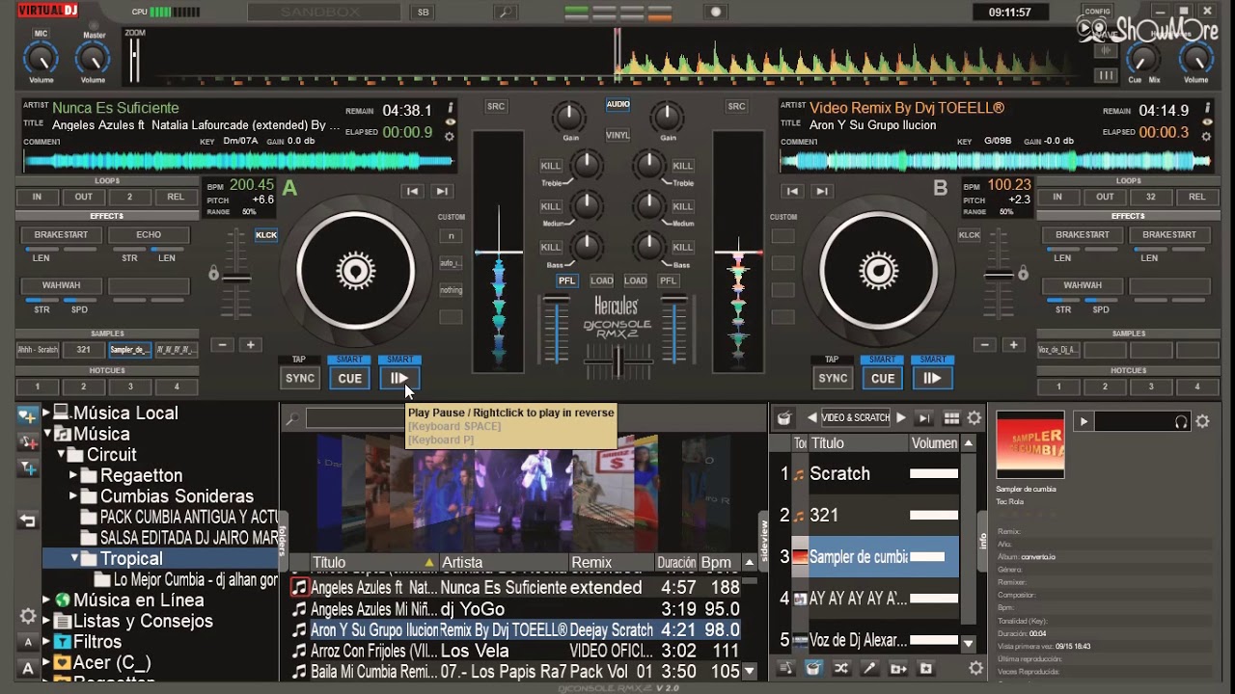Toggle the left Treble KILL button
This screenshot has width=1235, height=694.
(x=550, y=166)
